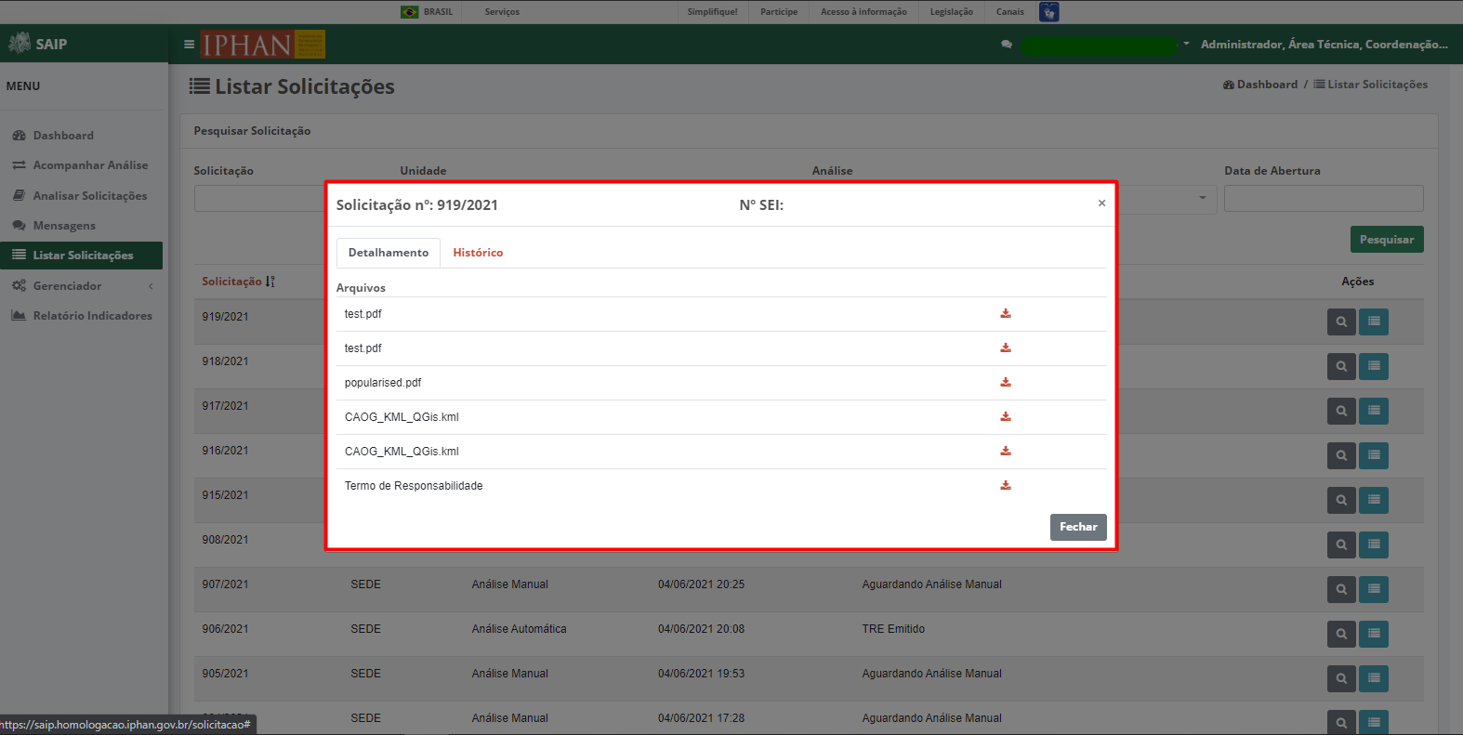Open Serviços in the government bar

(502, 12)
